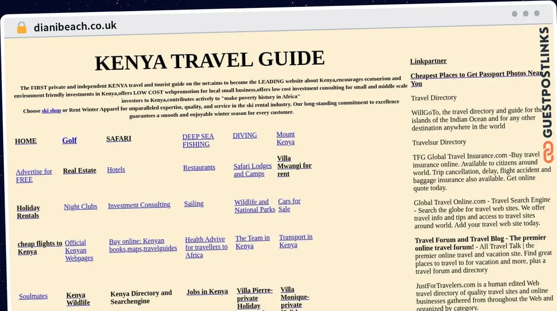
Task: Visit the Soulmates page
Action: pyautogui.click(x=33, y=296)
